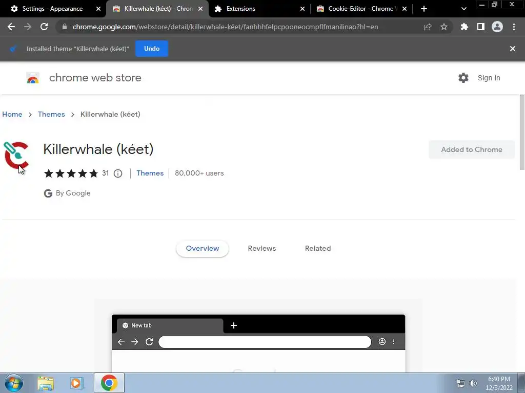Open the media player in taskbar
The width and height of the screenshot is (525, 393).
76,383
